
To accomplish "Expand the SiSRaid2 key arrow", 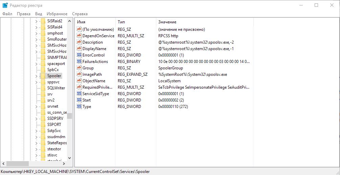I will click(37, 21).
